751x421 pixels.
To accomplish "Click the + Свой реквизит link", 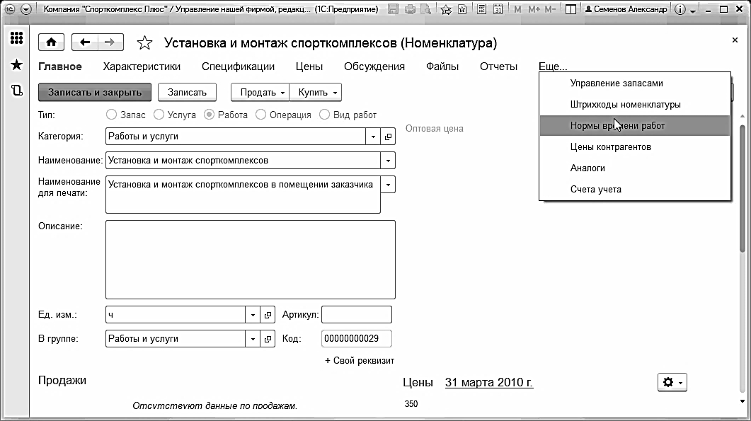I will 360,361.
